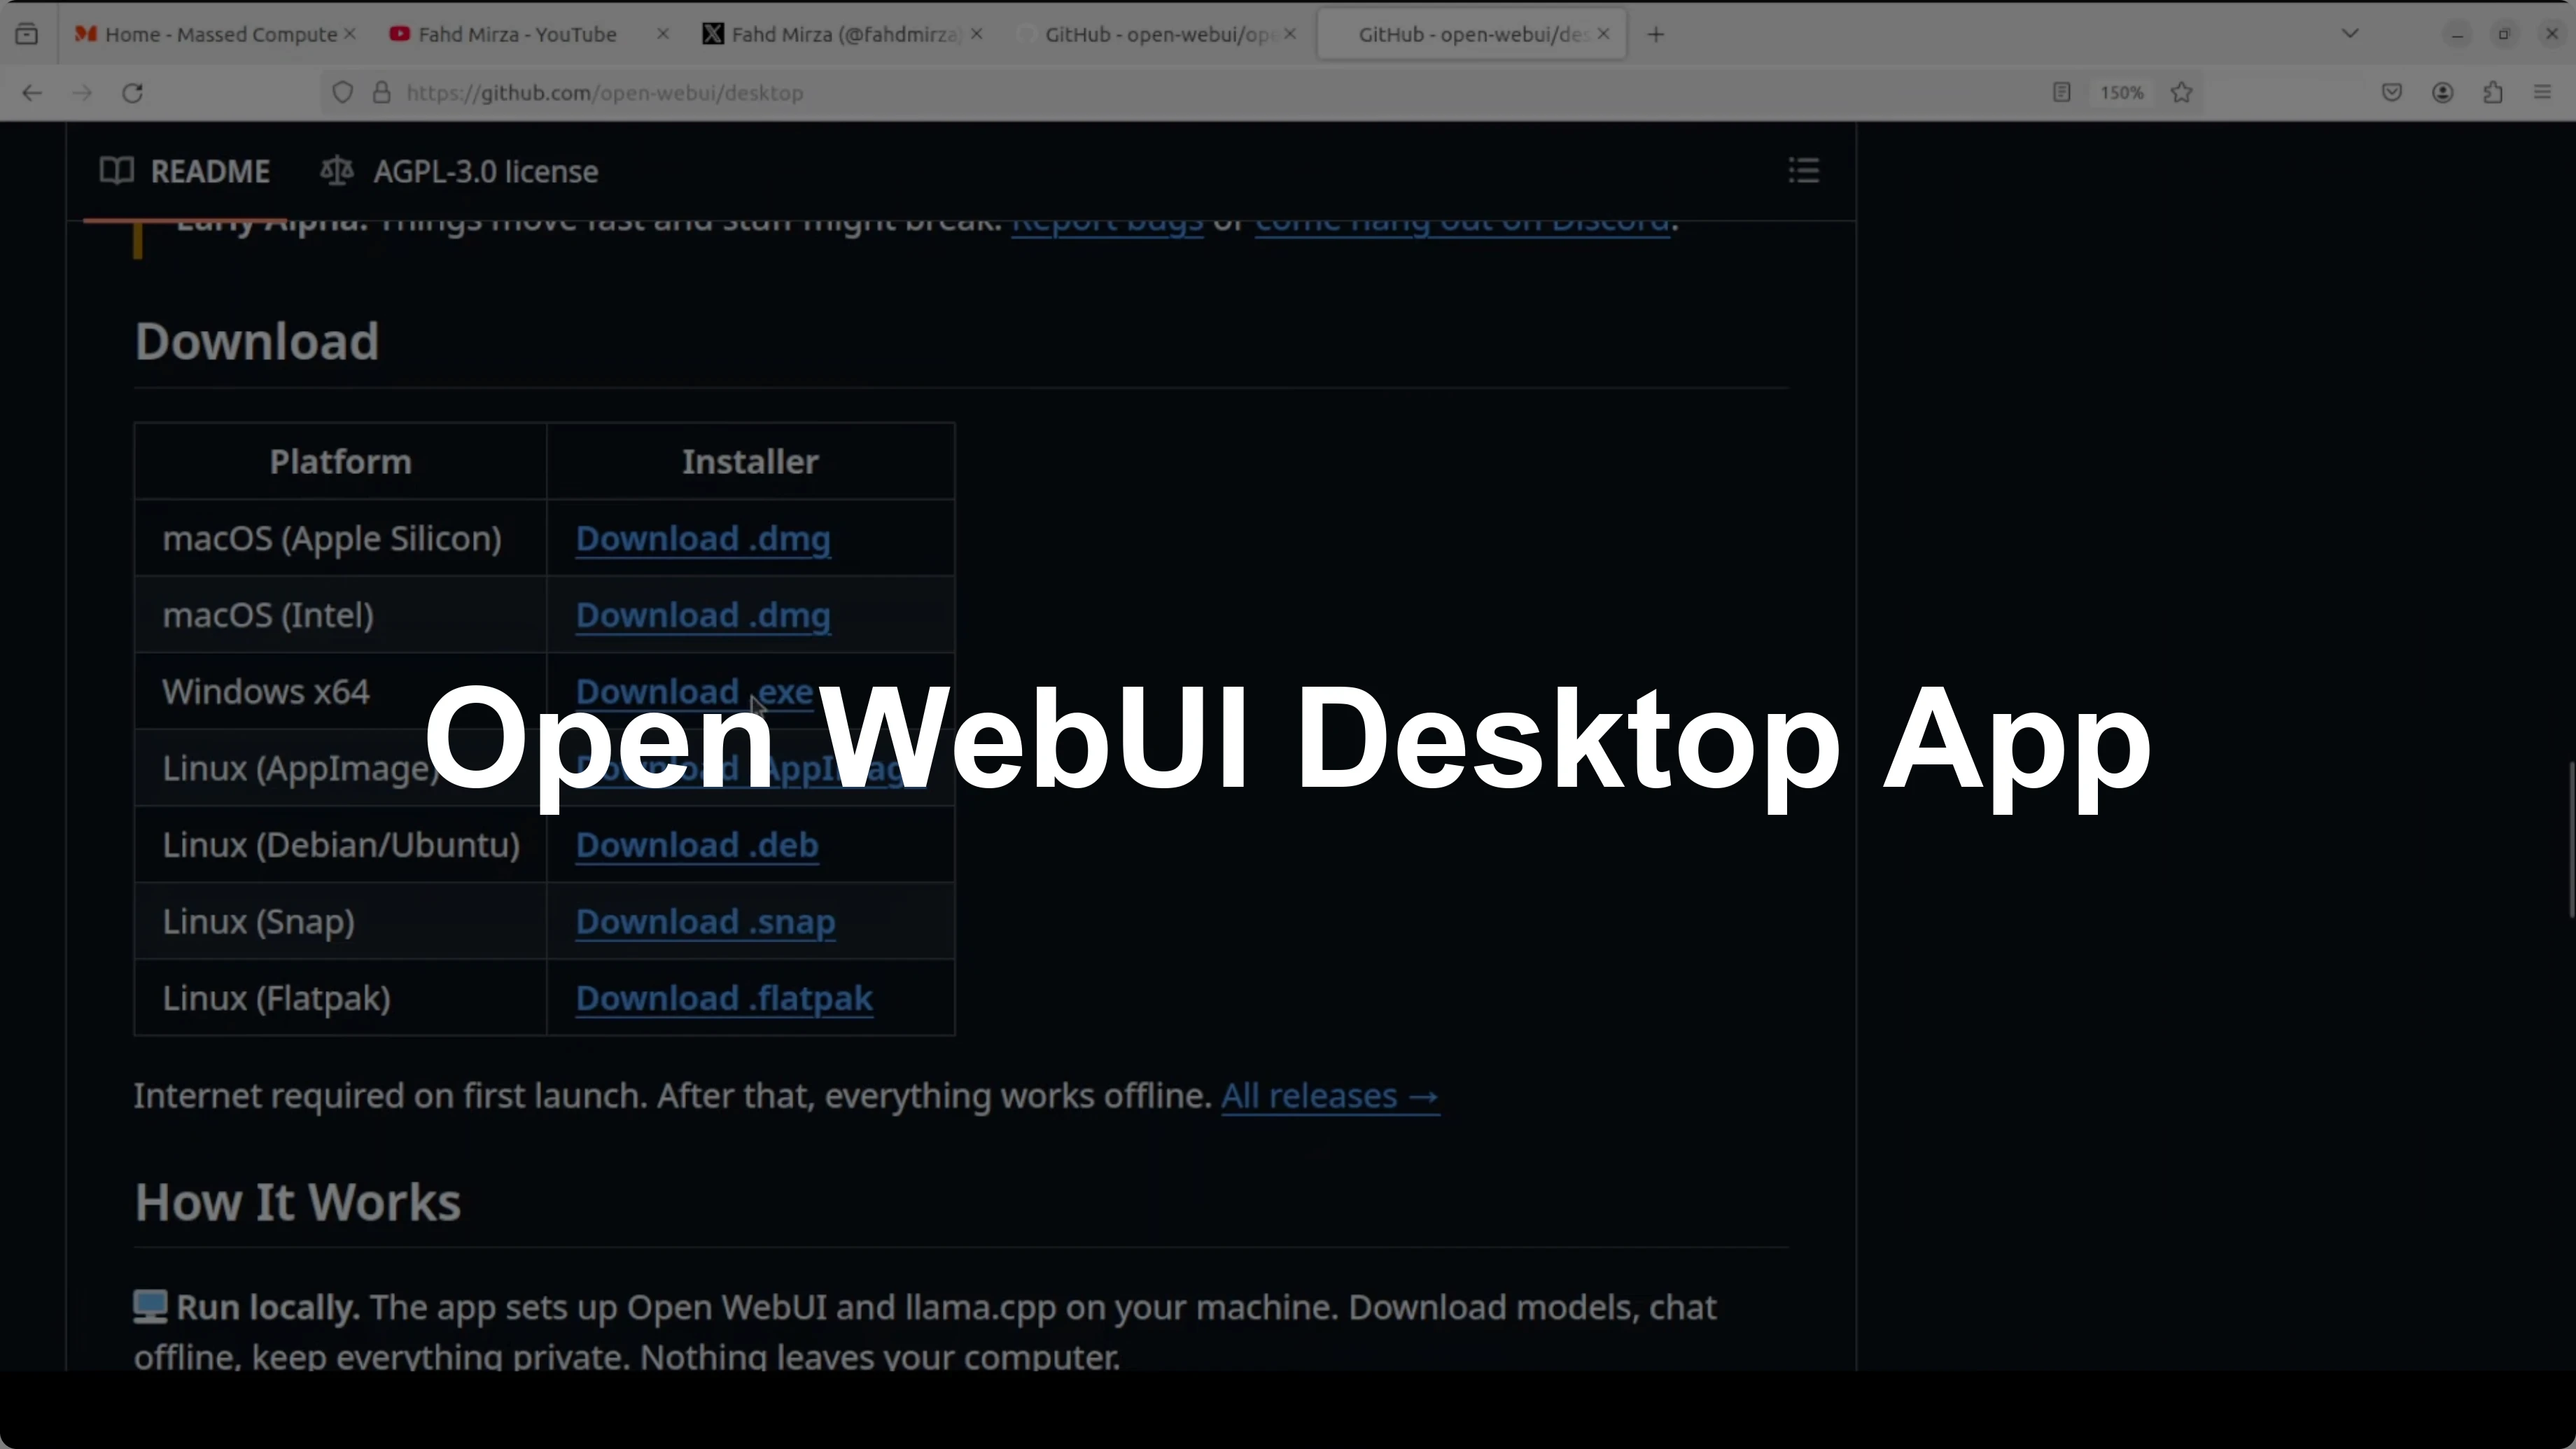Toggle tracking protection via the shield icon
This screenshot has height=1449, width=2576.
pyautogui.click(x=342, y=92)
